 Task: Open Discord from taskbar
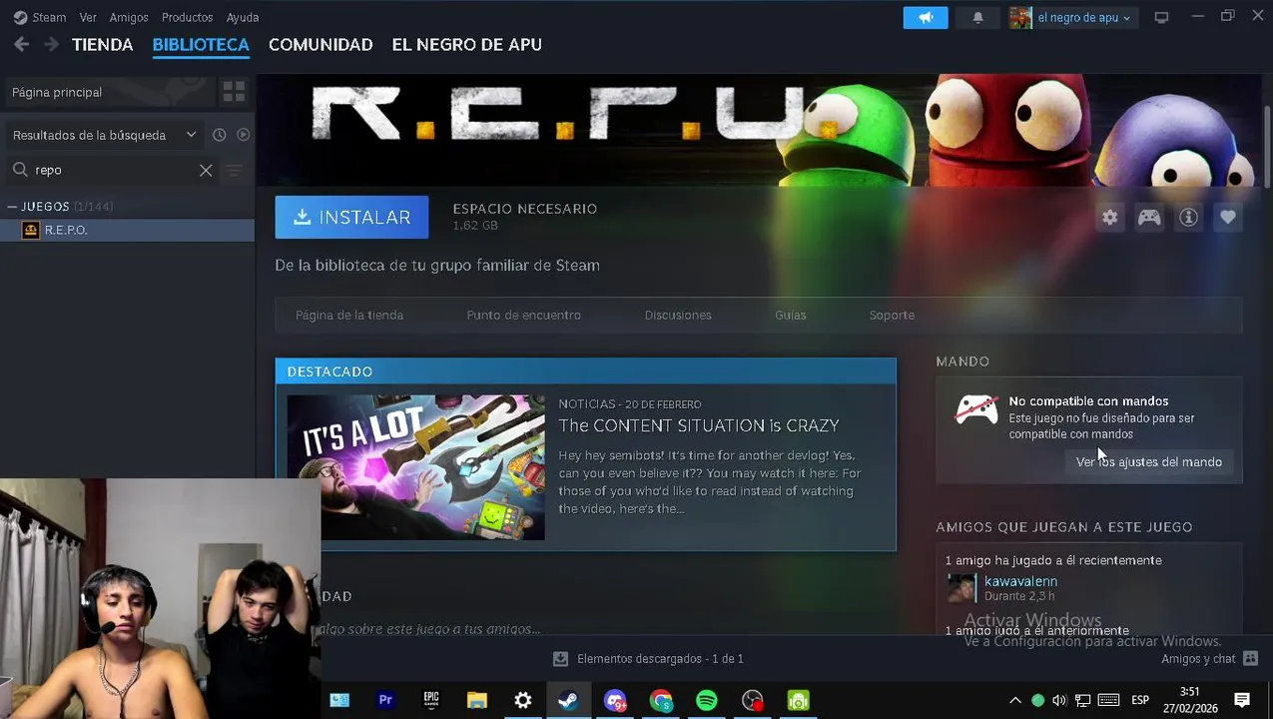[615, 701]
